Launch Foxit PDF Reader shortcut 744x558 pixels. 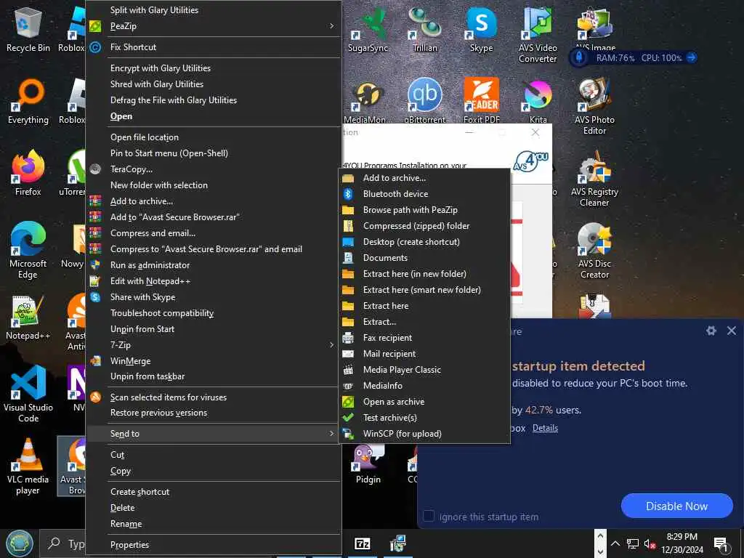pyautogui.click(x=481, y=100)
